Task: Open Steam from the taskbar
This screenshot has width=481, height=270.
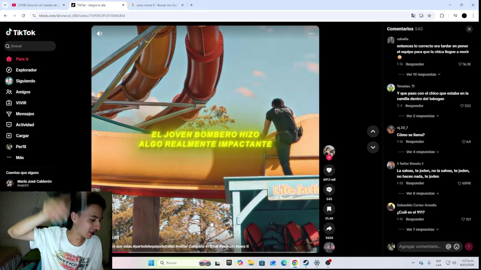Action: (x=306, y=263)
